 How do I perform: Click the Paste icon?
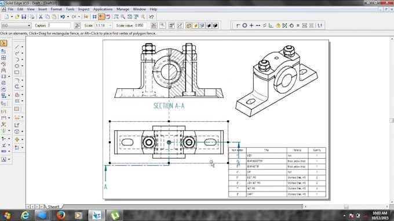[54, 17]
